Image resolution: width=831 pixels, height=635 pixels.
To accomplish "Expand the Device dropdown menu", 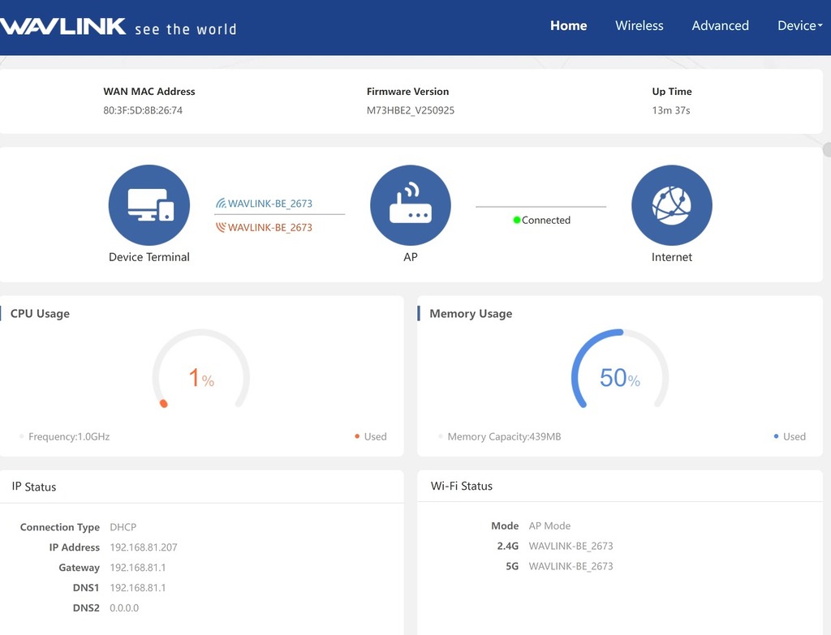I will click(799, 26).
